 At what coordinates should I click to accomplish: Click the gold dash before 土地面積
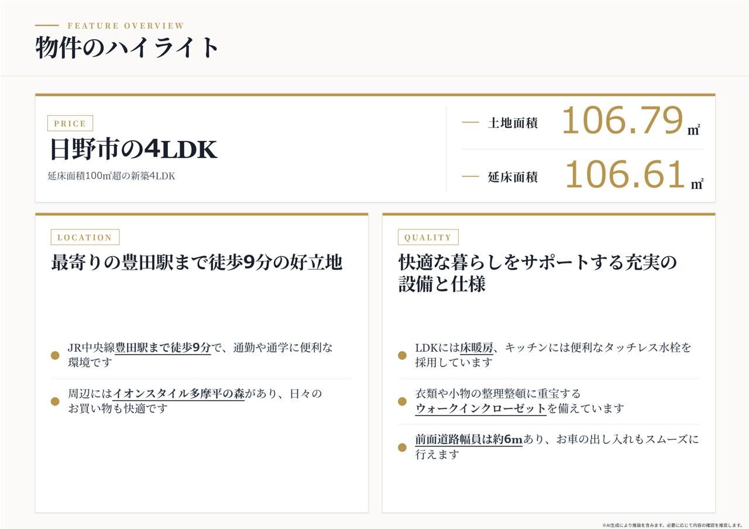[x=470, y=123]
